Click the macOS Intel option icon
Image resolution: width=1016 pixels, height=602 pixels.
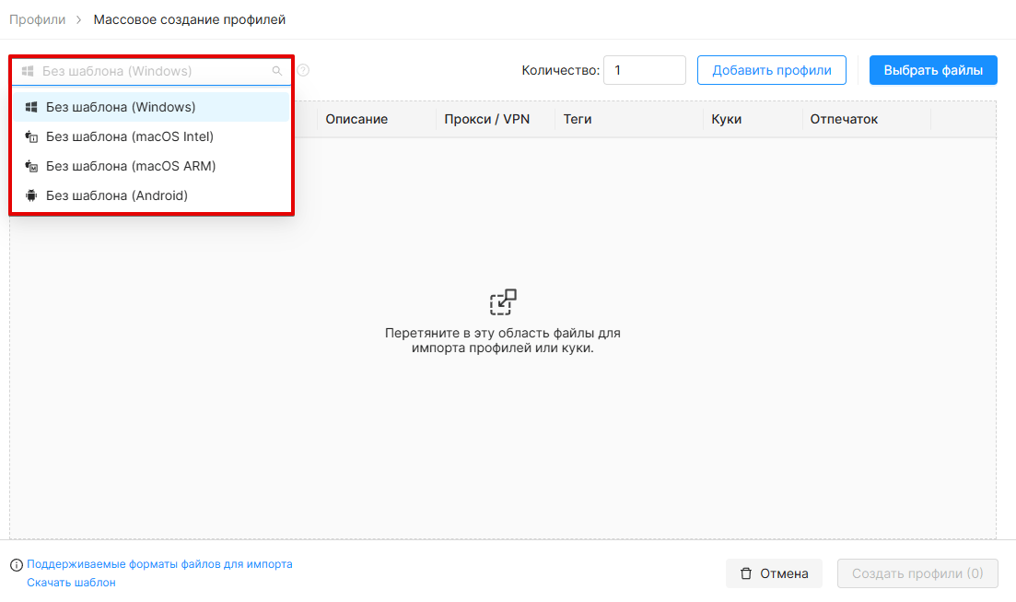tap(31, 136)
